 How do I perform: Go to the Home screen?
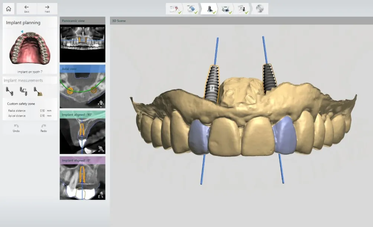9,9
